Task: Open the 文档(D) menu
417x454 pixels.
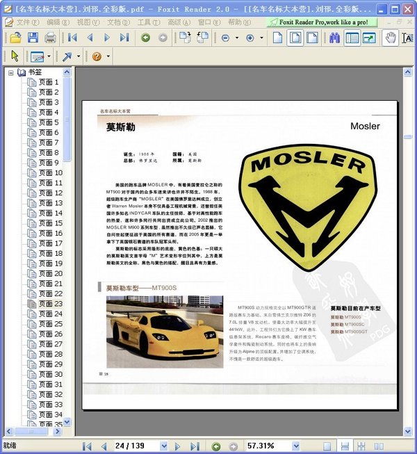Action: 119,22
